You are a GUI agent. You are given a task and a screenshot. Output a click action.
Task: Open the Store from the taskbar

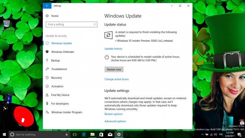click(101, 134)
